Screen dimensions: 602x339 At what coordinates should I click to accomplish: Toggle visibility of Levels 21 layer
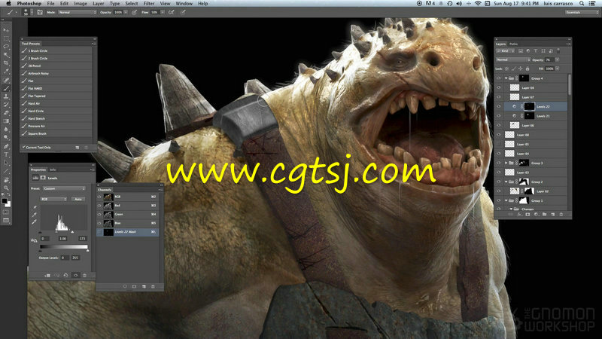pyautogui.click(x=499, y=116)
